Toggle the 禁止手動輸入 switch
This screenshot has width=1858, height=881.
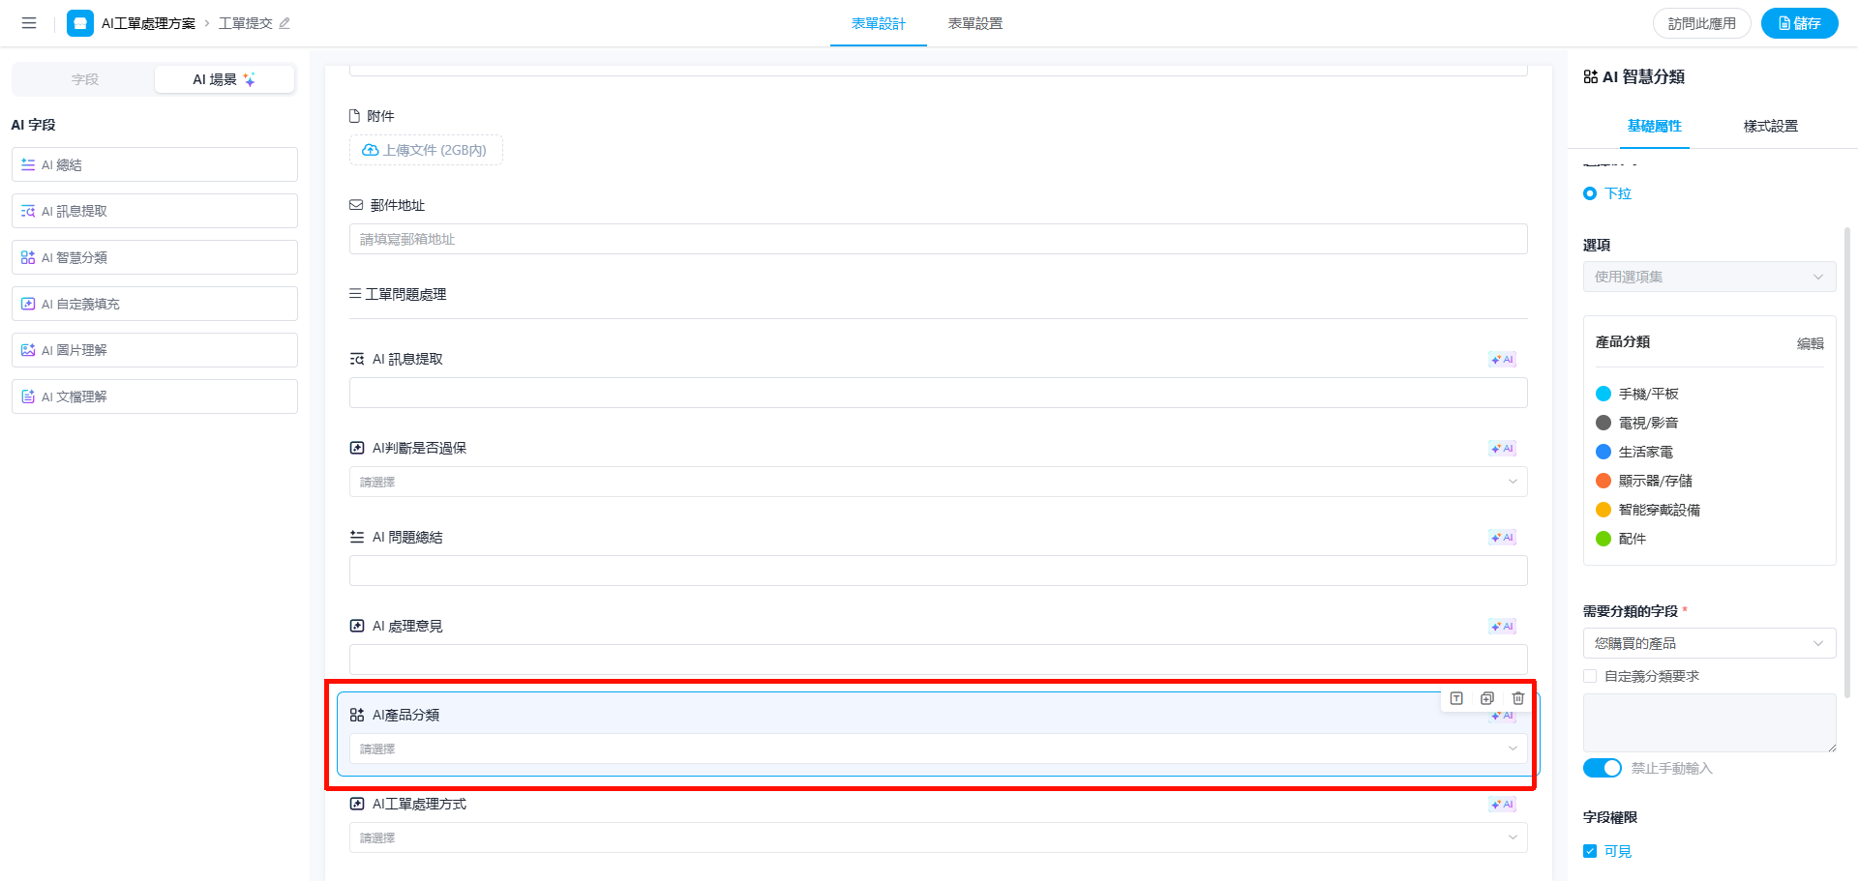(1602, 768)
